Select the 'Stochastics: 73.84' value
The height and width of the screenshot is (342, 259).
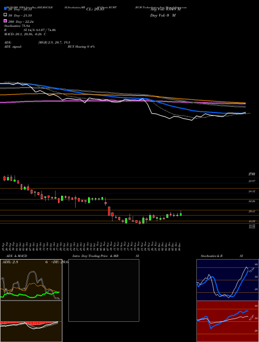click(17, 26)
